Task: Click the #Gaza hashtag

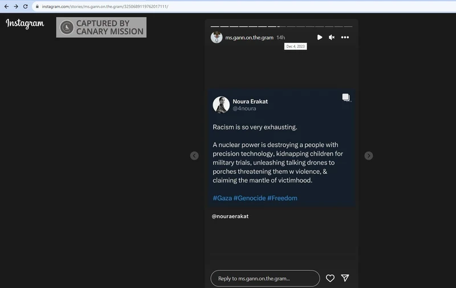Action: 222,198
